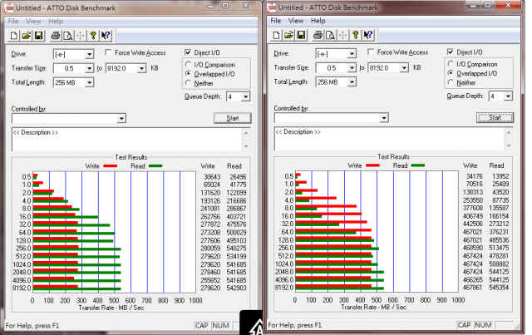Select Overlapped I/O radio in right window
This screenshot has height=335, width=532.
[x=451, y=72]
